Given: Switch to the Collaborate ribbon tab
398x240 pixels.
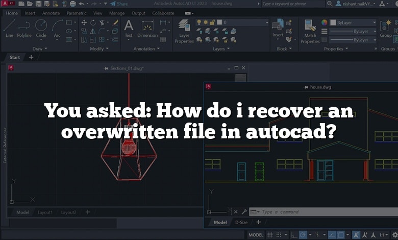Looking at the screenshot, I should 163,13.
